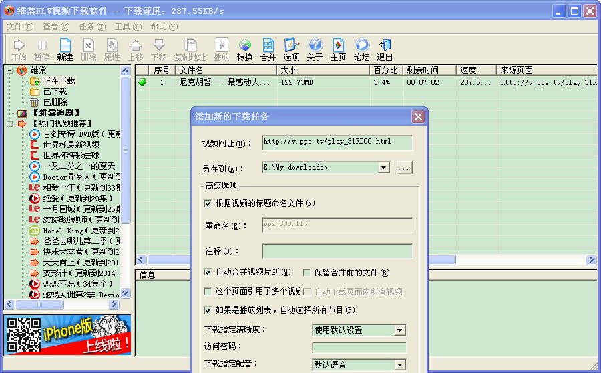The image size is (601, 373).
Task: Close the 添加新的下载任务 dialog
Action: point(418,117)
